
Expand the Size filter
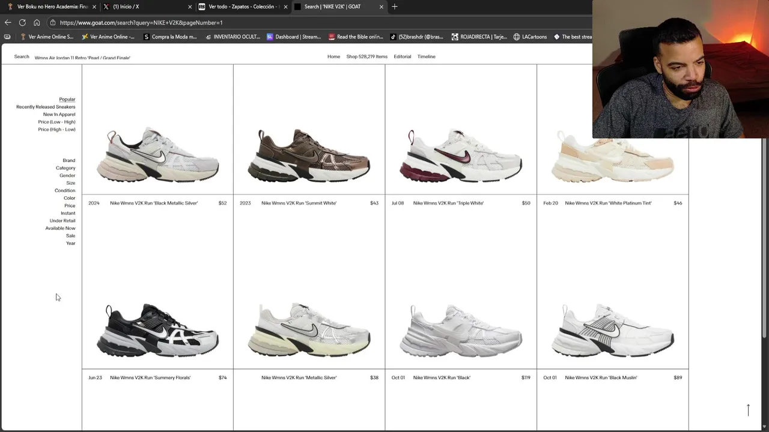tap(71, 183)
